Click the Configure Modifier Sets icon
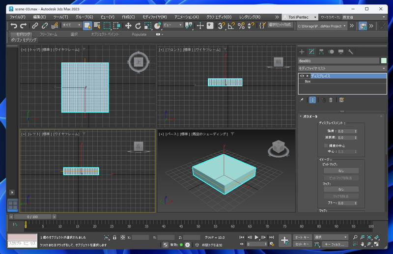The image size is (393, 254). click(341, 100)
